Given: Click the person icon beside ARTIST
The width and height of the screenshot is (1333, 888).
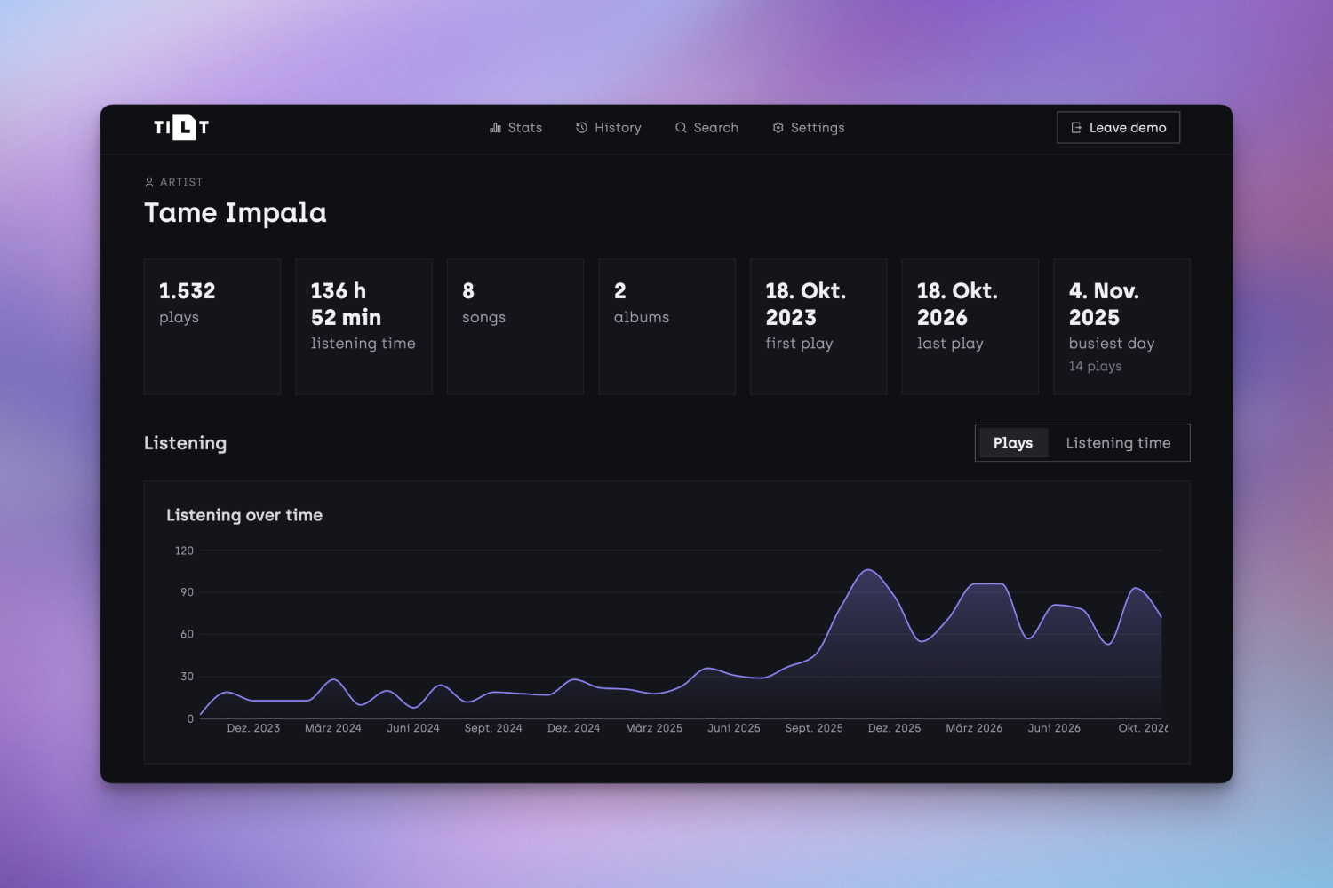Looking at the screenshot, I should 149,182.
